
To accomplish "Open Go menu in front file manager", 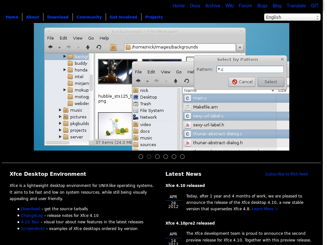I will pos(179,72).
